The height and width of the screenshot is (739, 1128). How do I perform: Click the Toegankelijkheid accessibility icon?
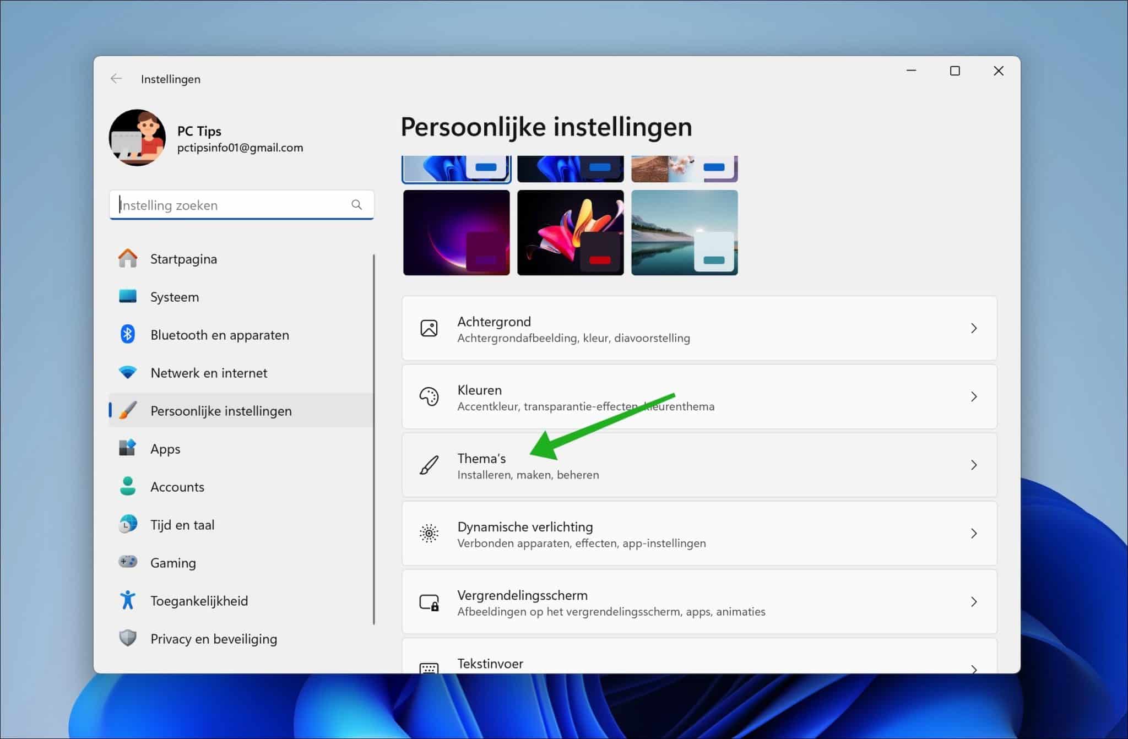point(128,600)
